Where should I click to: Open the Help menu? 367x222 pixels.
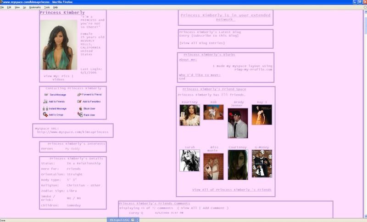click(x=55, y=7)
